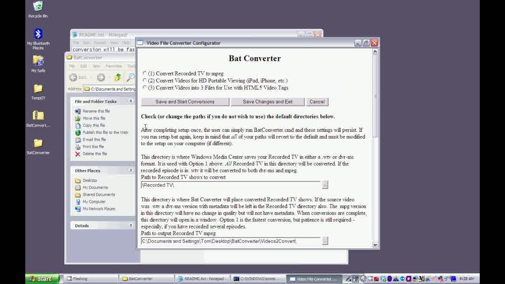Open Desktop link in Other Places
This screenshot has height=284, width=505.
[90, 180]
